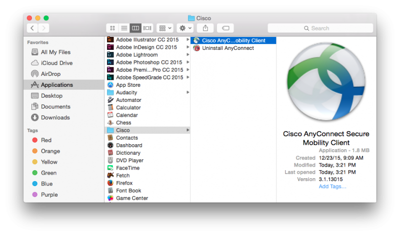The image size is (400, 236).
Task: Click the Cisco folder title icon
Action: [191, 18]
